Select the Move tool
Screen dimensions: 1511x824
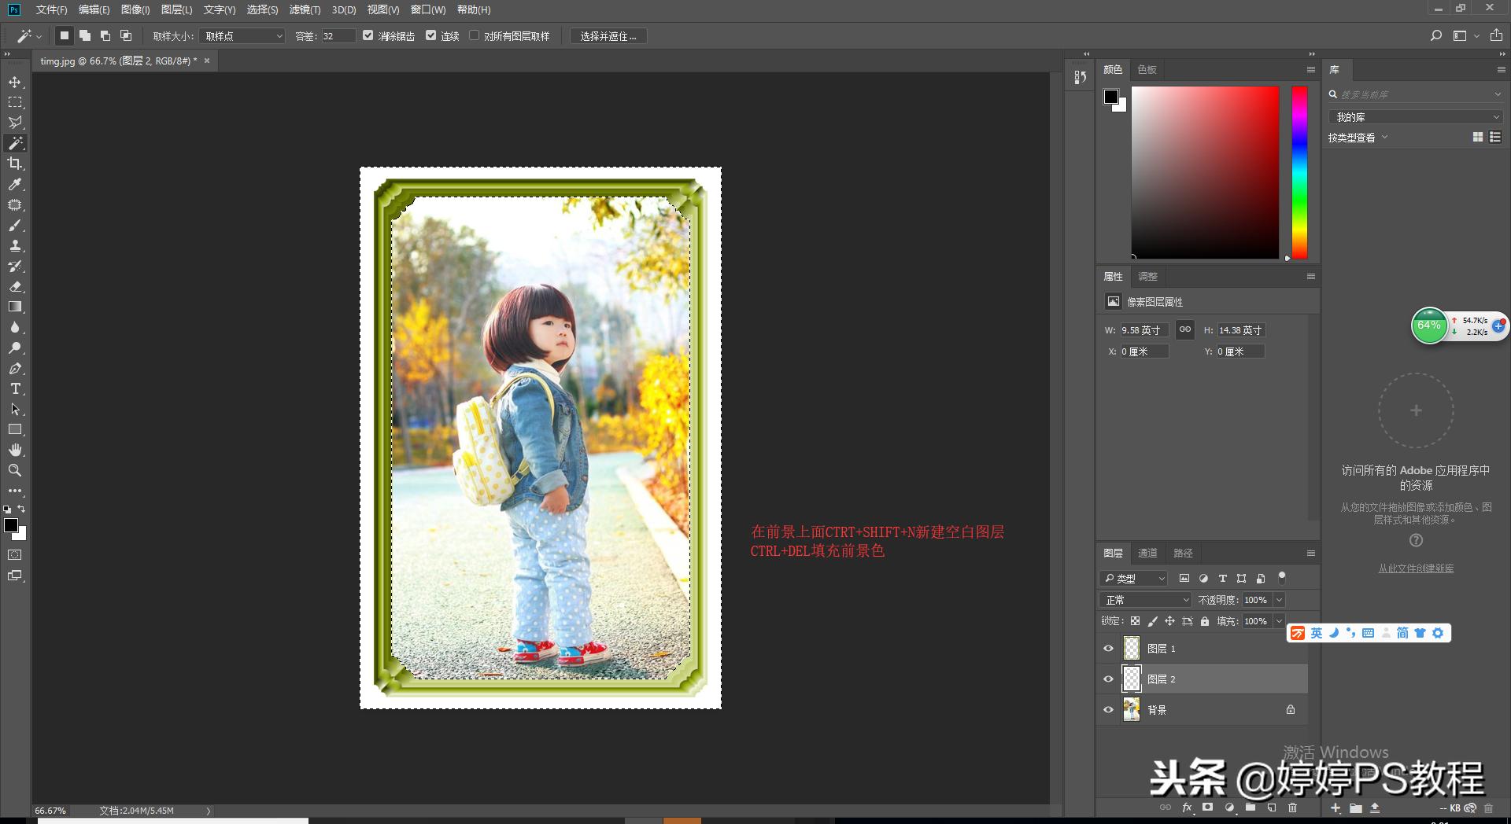click(x=15, y=81)
